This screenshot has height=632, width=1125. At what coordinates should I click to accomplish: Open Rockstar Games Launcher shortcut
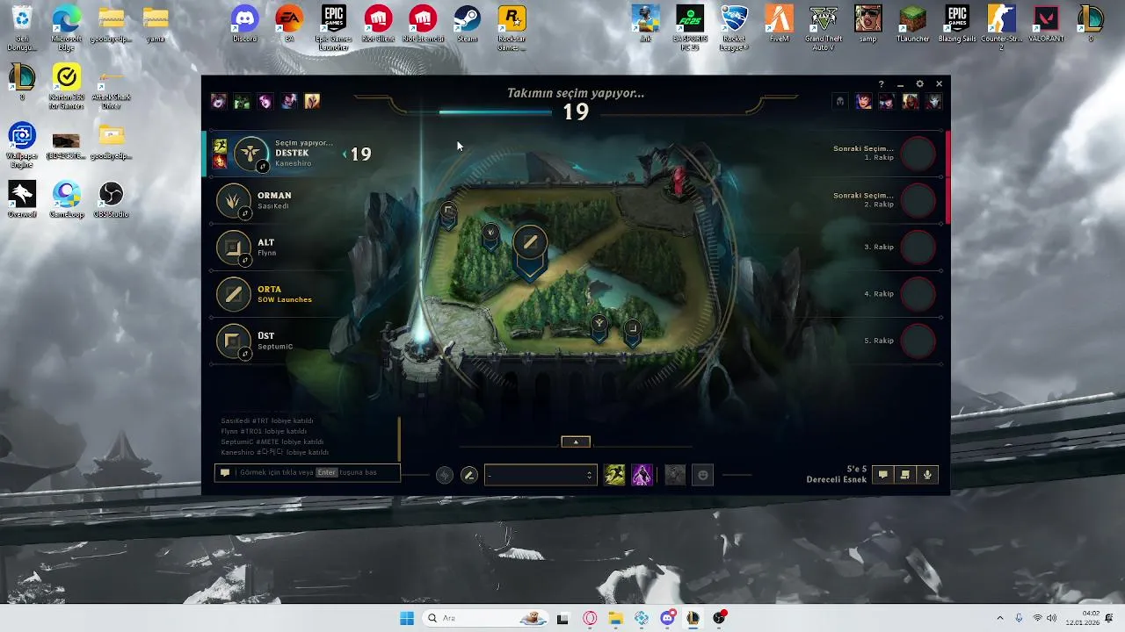[x=512, y=28]
